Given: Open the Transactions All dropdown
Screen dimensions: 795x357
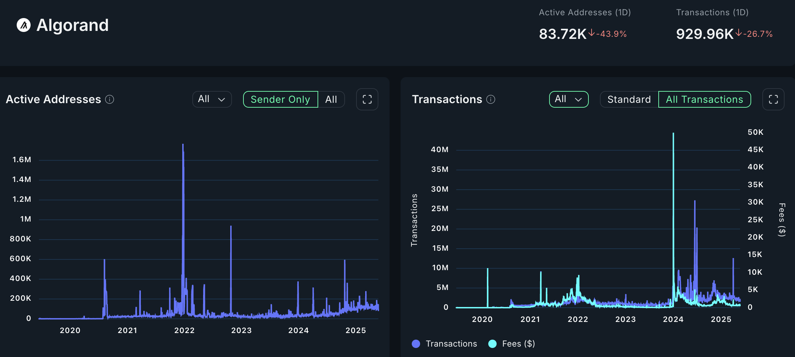Looking at the screenshot, I should click(x=569, y=99).
